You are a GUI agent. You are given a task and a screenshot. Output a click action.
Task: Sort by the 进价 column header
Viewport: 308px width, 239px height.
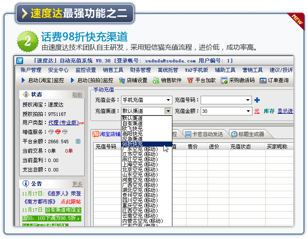pyautogui.click(x=218, y=147)
